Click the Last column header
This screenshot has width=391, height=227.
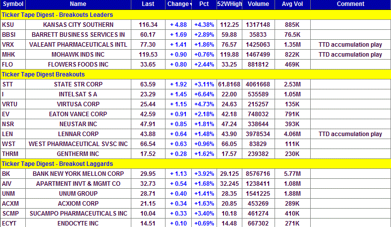click(148, 4)
